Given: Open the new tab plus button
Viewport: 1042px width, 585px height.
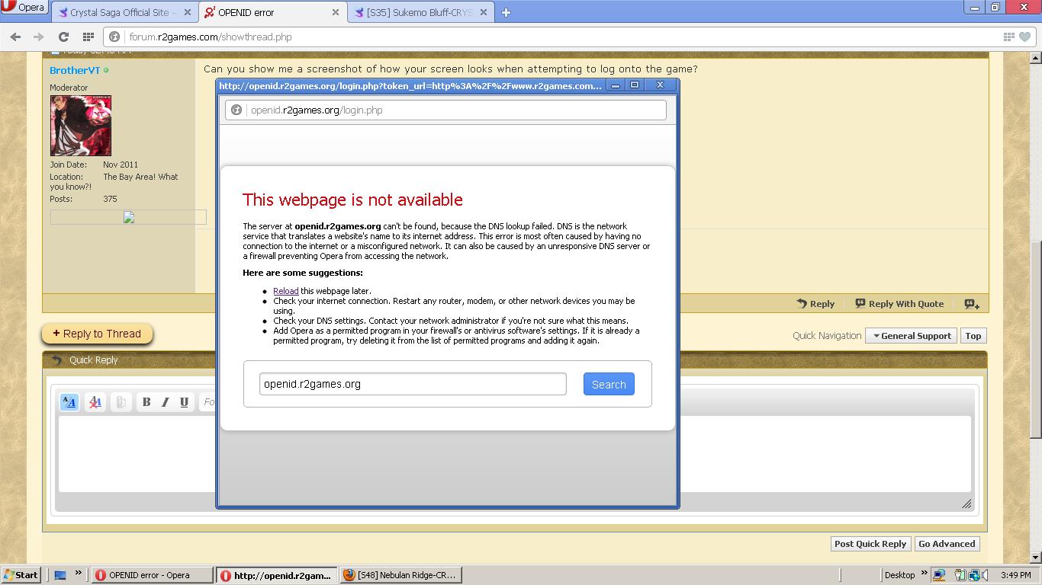Looking at the screenshot, I should click(x=506, y=12).
